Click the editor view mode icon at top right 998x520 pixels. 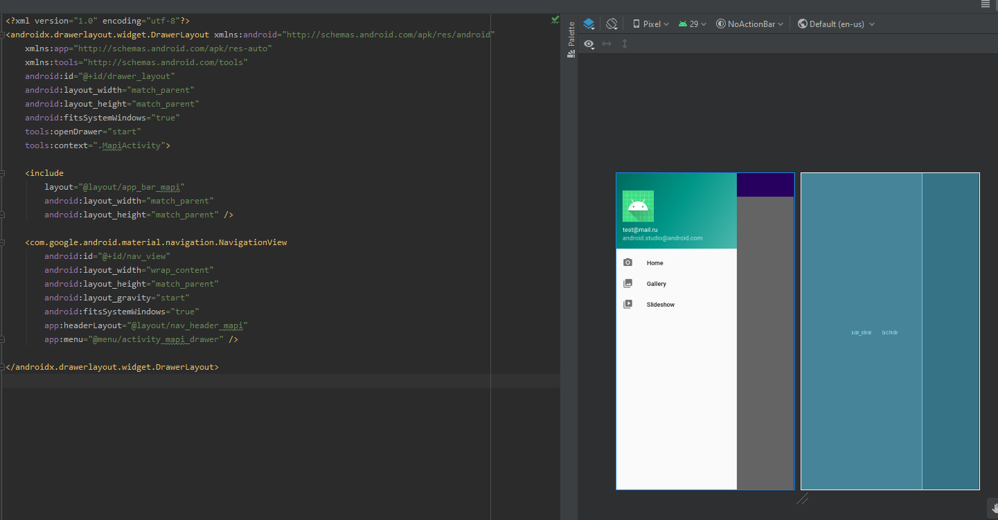986,4
